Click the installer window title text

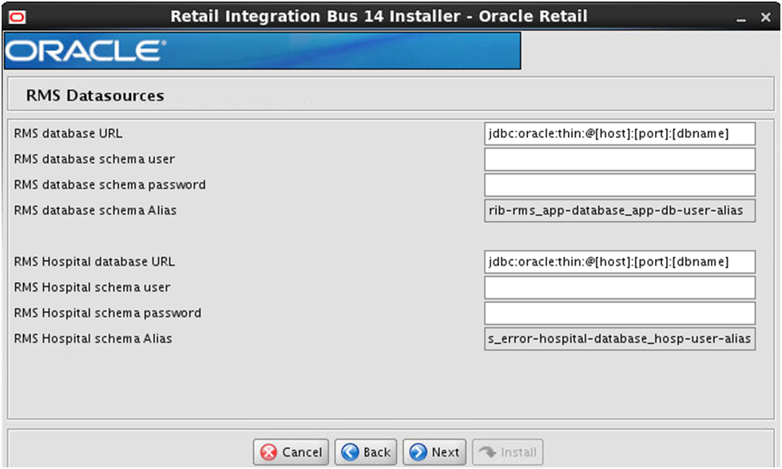(x=379, y=17)
